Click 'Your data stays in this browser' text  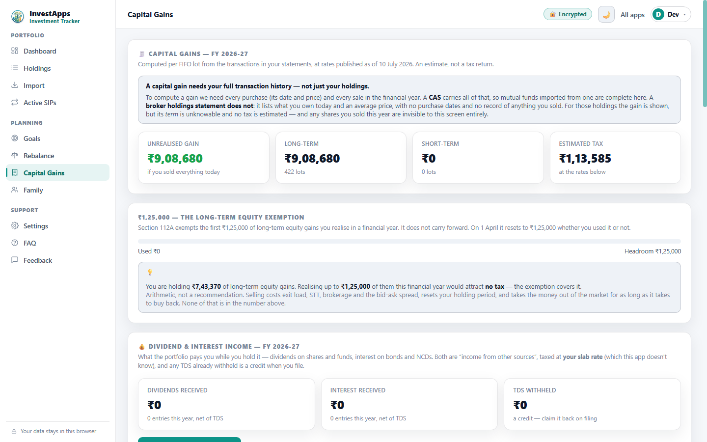pos(58,431)
